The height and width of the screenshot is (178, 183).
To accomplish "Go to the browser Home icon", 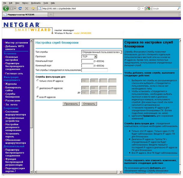I will 33,8.
